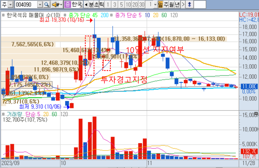Click the 729,371(0.6%) volume profile label

tap(21, 101)
